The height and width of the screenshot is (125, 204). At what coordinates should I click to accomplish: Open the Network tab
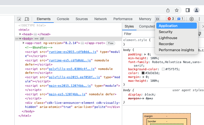pos(101,19)
